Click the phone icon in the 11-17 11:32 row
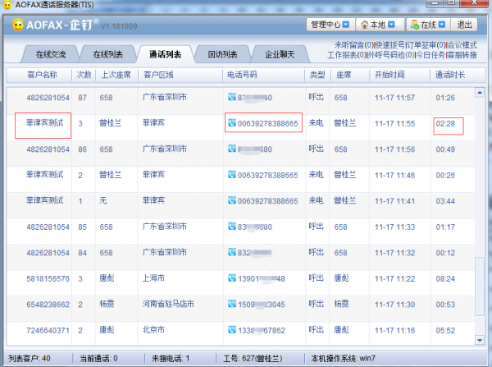Viewport: 492px width, 367px height. pyautogui.click(x=232, y=252)
